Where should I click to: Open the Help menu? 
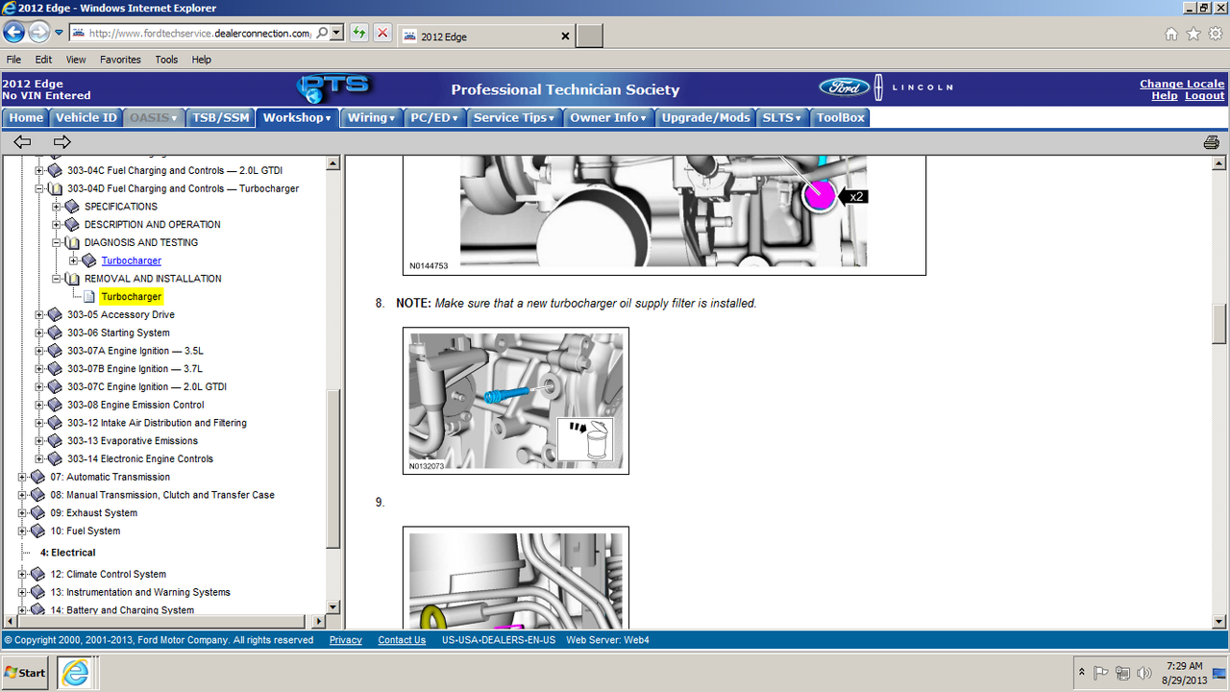[201, 60]
